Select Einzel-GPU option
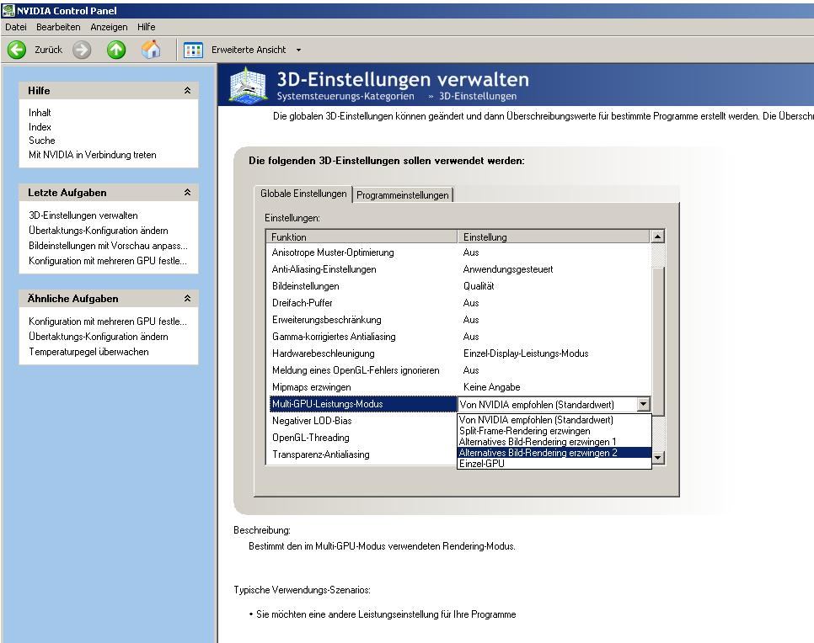814x643 pixels. coord(554,464)
